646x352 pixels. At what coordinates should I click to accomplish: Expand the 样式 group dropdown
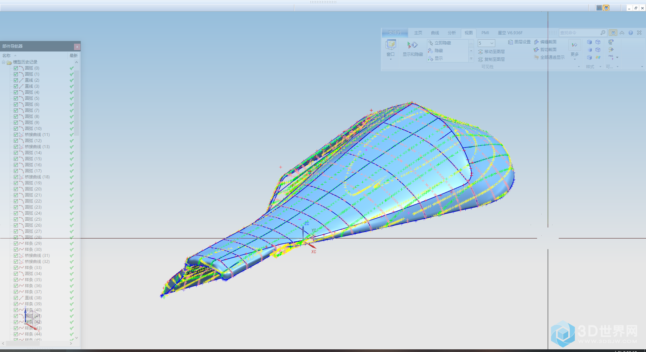pyautogui.click(x=600, y=67)
